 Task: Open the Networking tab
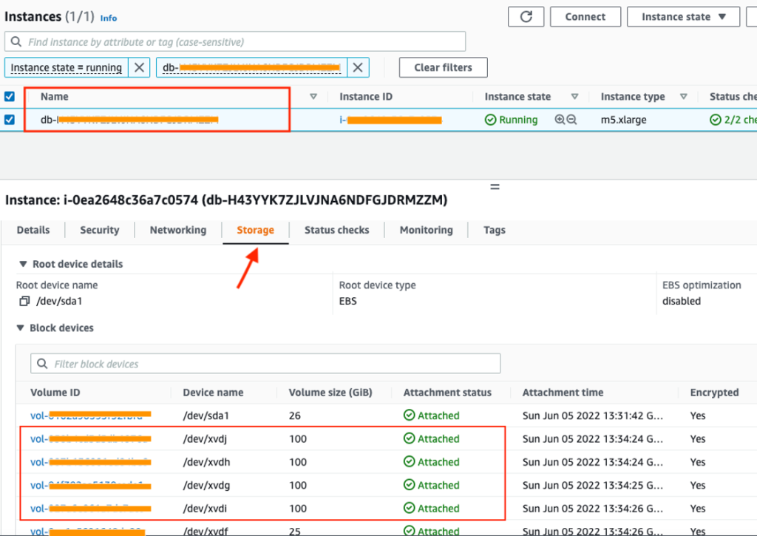tap(177, 230)
